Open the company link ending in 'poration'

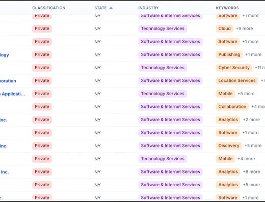coord(8,81)
